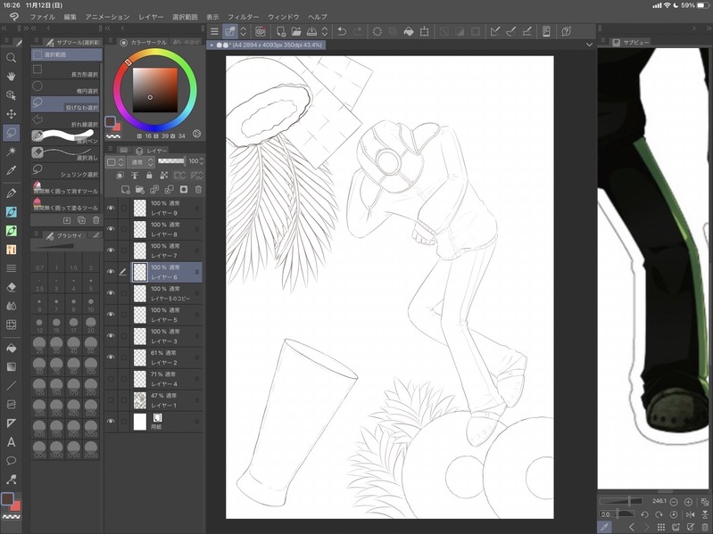Select the Pen tool in the toolbar
This screenshot has width=713, height=534.
click(x=12, y=193)
